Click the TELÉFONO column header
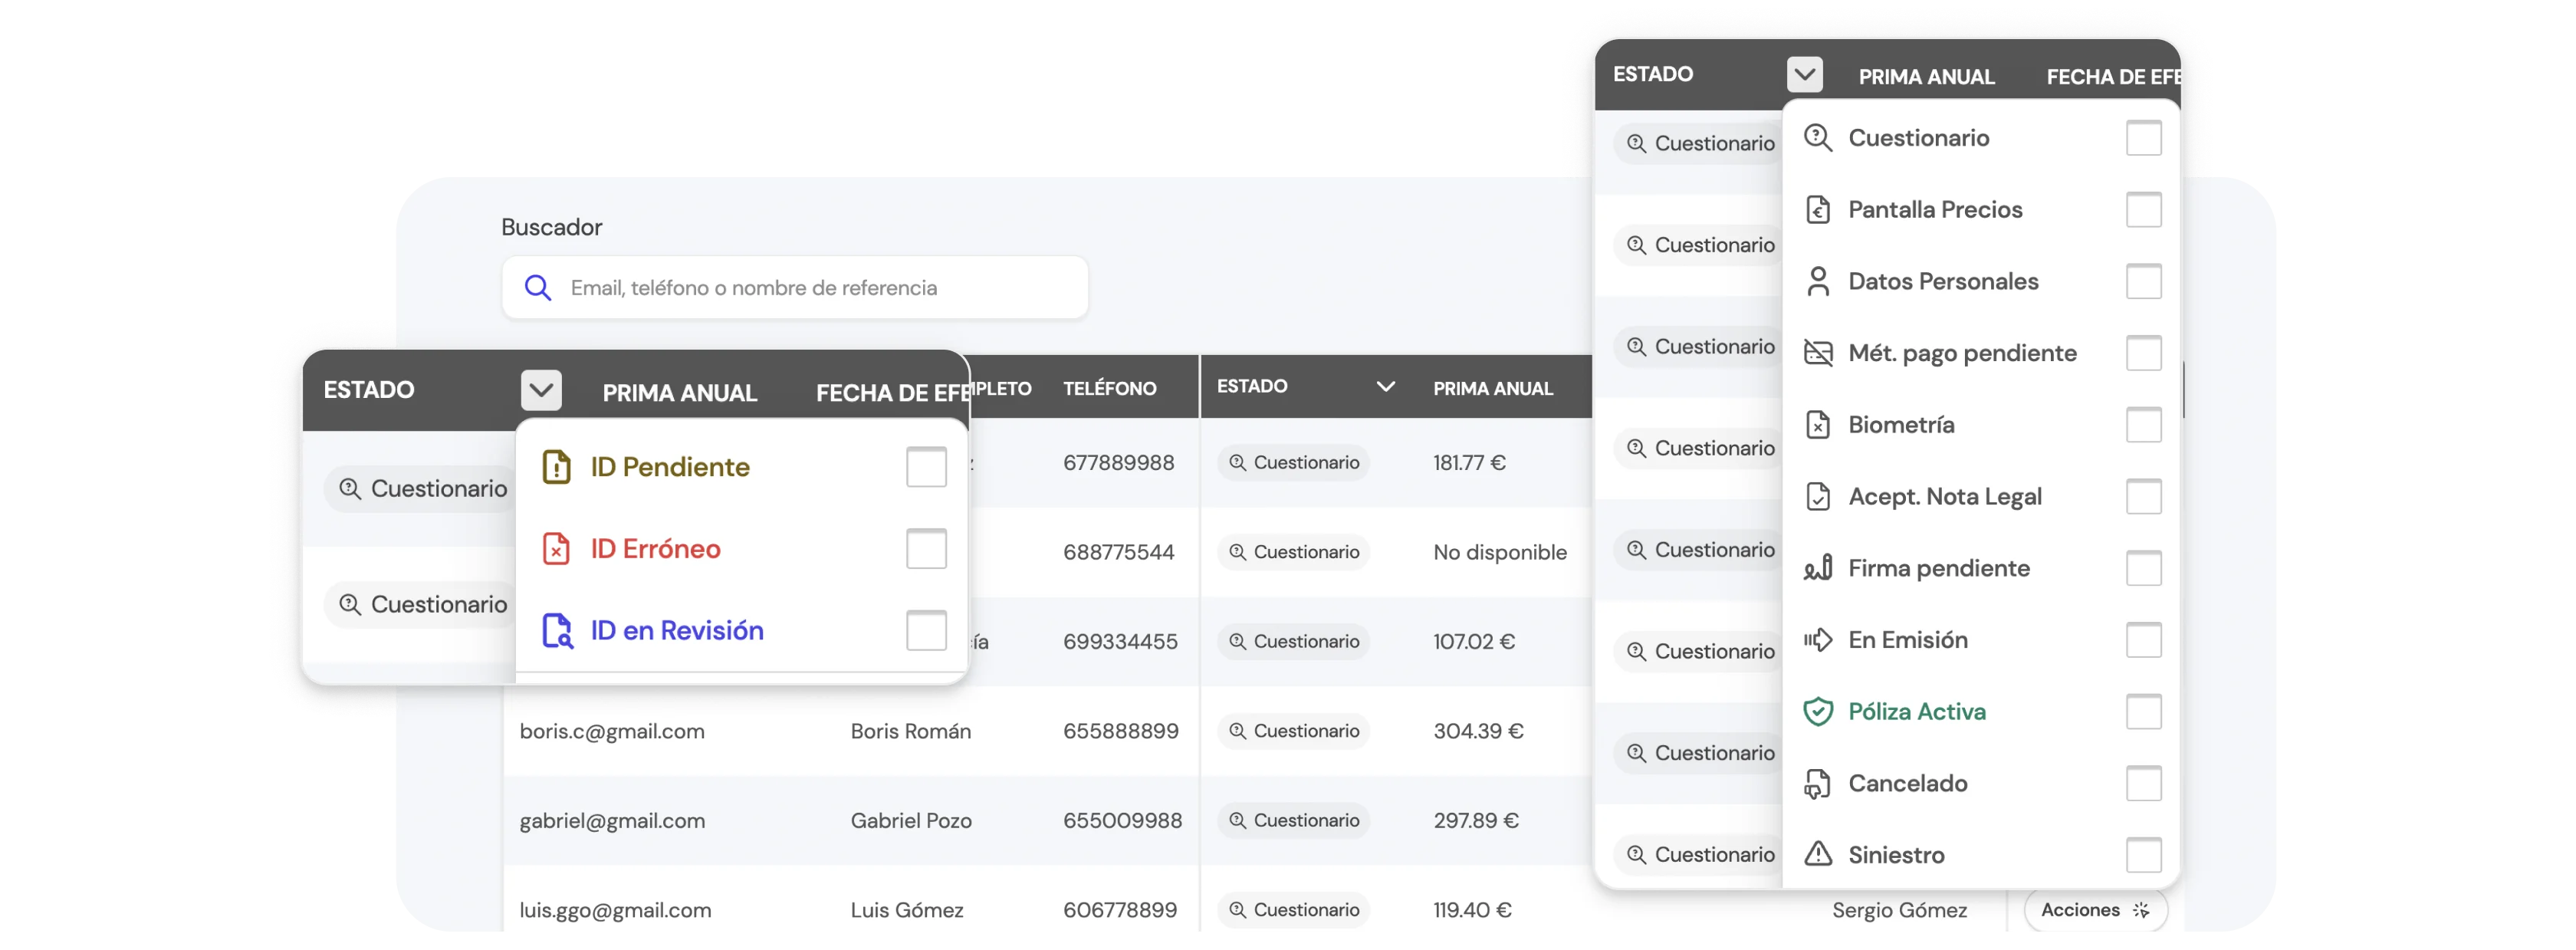2576x950 pixels. pos(1109,389)
